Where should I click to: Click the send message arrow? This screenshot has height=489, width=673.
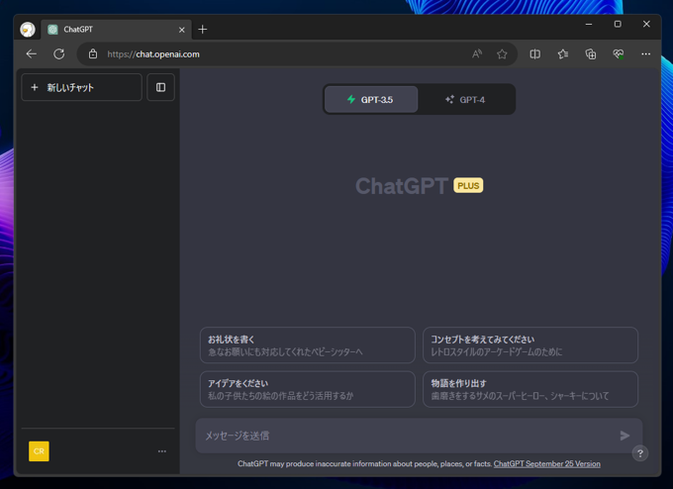pyautogui.click(x=625, y=436)
